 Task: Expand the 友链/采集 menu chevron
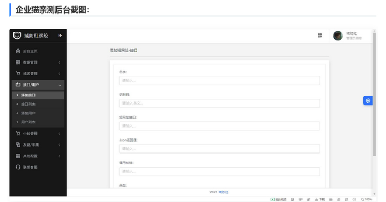point(59,145)
